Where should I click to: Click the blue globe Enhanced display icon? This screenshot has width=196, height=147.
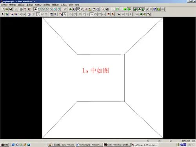click(x=155, y=9)
